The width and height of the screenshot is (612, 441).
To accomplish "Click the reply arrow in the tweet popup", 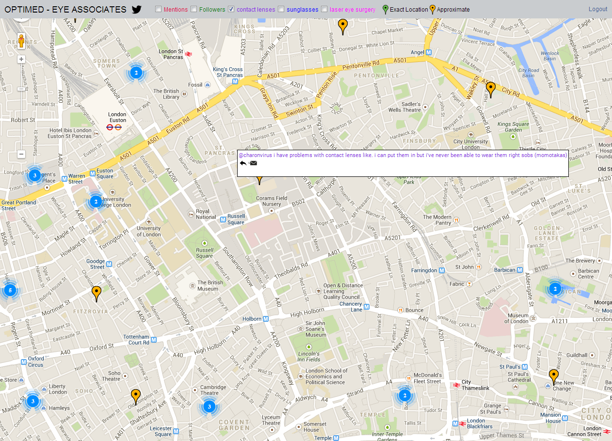I will pos(243,163).
